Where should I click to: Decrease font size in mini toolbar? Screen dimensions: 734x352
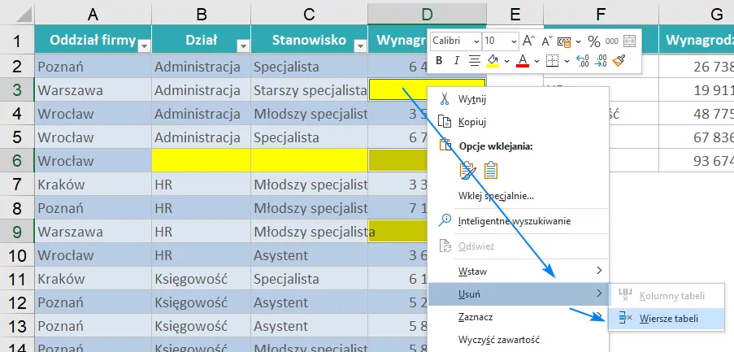click(x=547, y=41)
